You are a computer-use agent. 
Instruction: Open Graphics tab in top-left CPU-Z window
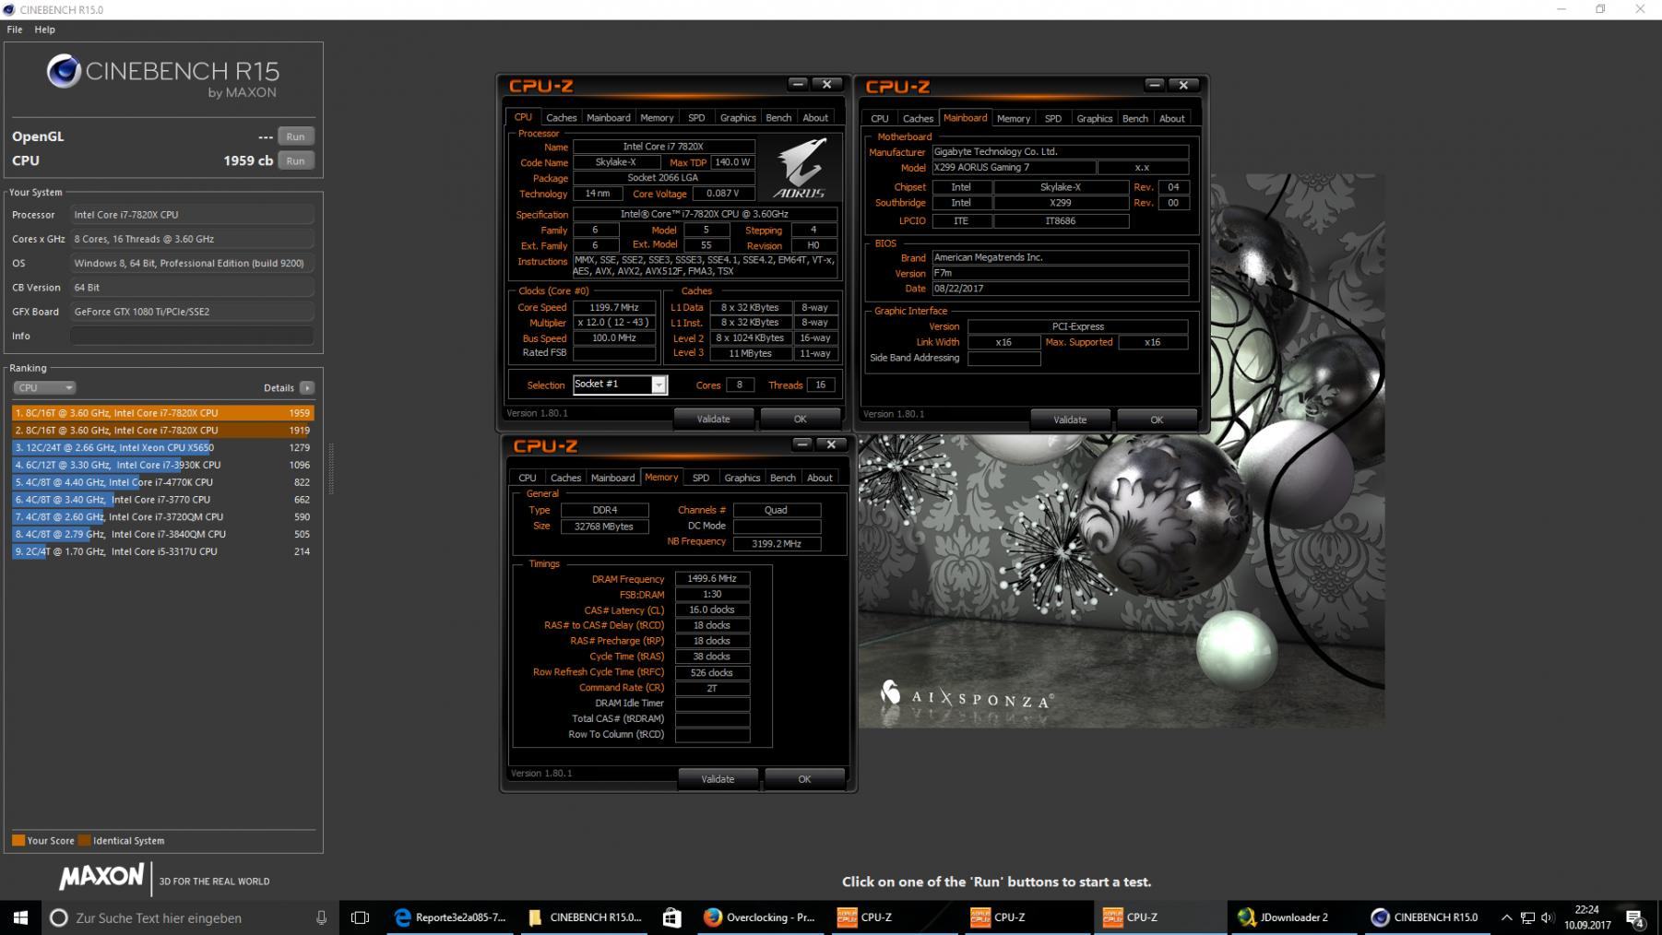[738, 118]
